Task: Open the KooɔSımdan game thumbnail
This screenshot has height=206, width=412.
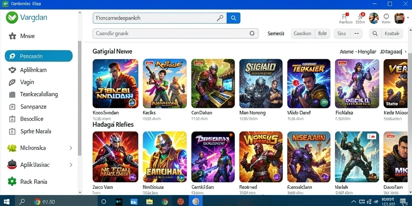Action: point(115,84)
